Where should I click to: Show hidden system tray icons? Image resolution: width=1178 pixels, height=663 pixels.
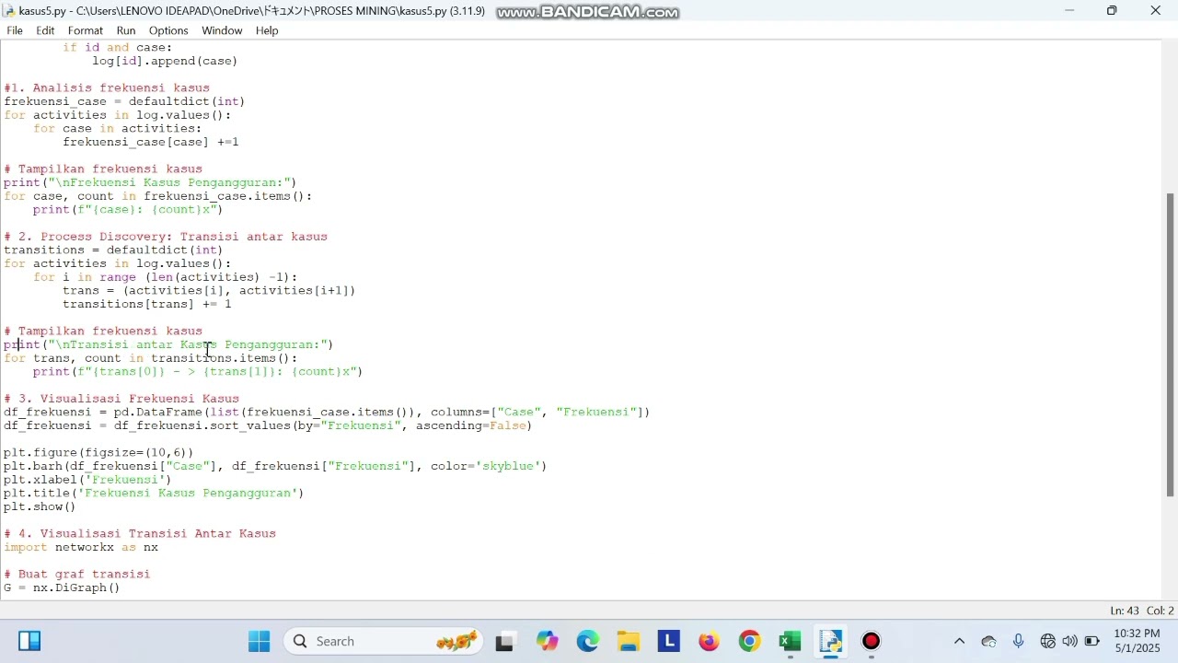click(x=959, y=641)
